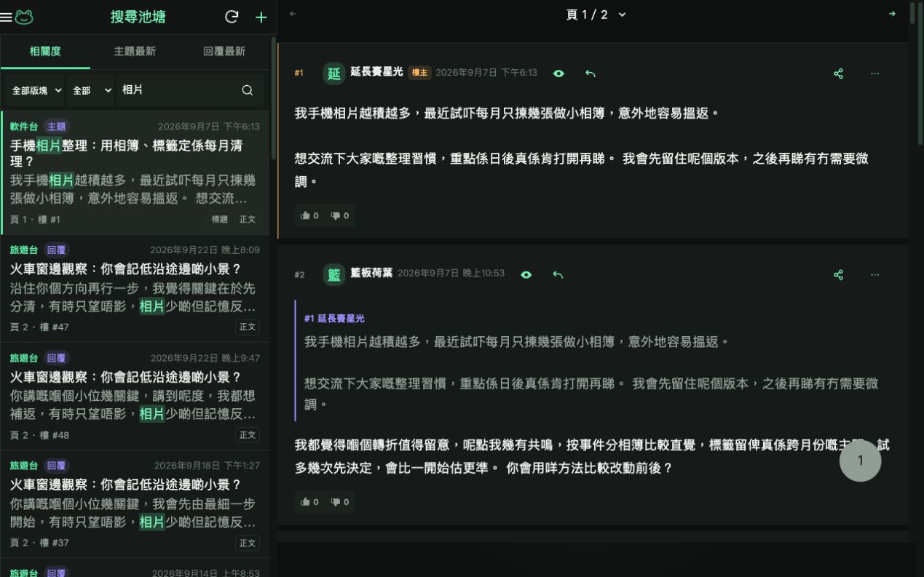Click the 標題 badge on first result
The image size is (924, 577).
219,219
